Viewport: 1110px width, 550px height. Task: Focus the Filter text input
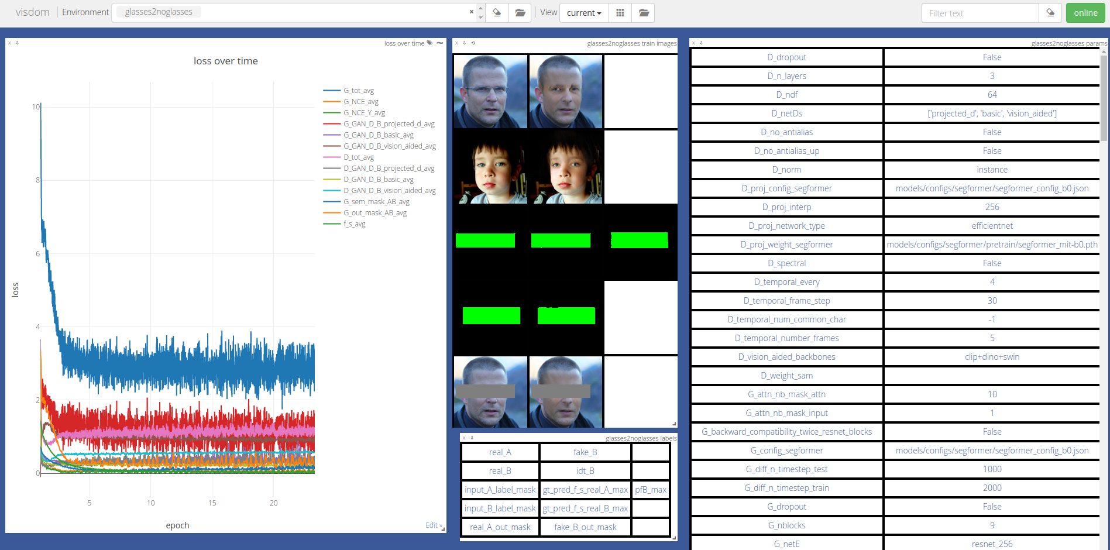[980, 13]
